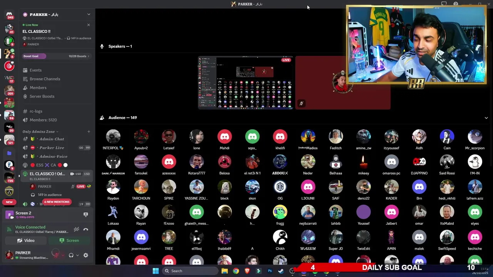
Task: Select EL CLASSICO stage channel in sidebar
Action: click(x=56, y=176)
